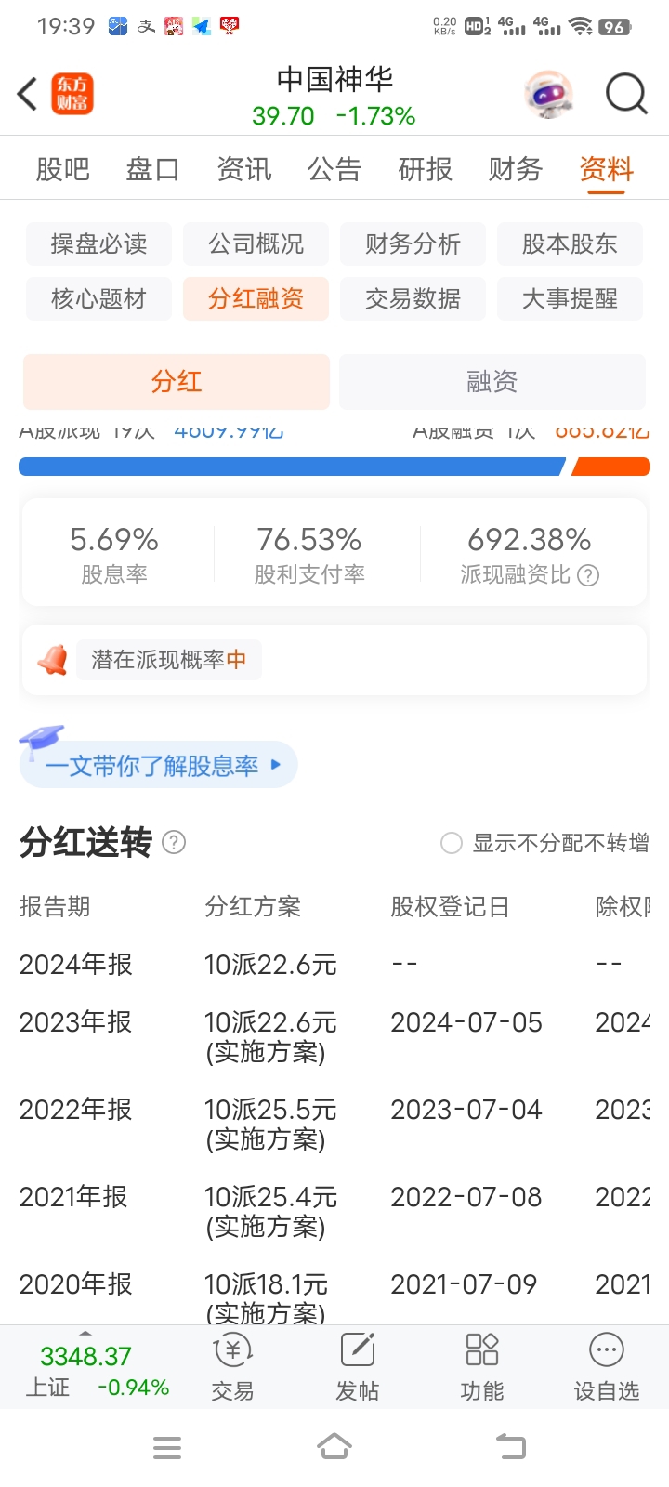This screenshot has height=1487, width=669.
Task: Tap the Android back navigation button
Action: click(x=510, y=1446)
